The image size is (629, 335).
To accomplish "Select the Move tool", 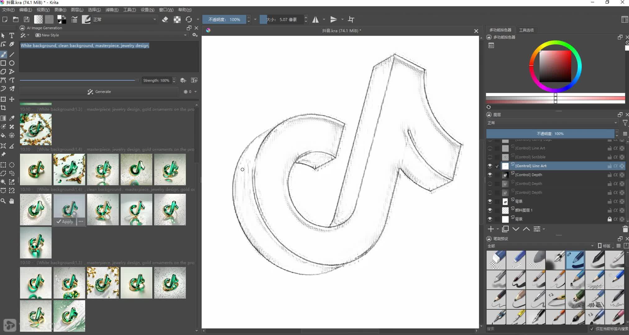I will [x=12, y=99].
